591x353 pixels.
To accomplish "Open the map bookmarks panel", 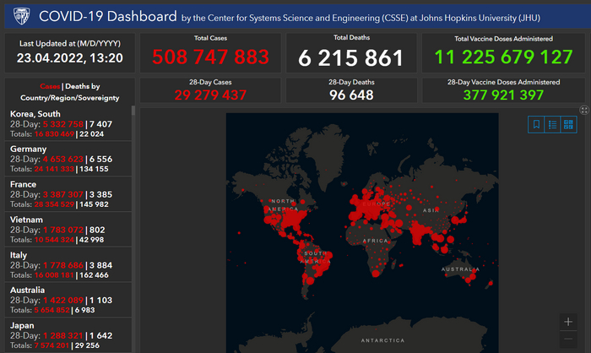I will point(536,124).
